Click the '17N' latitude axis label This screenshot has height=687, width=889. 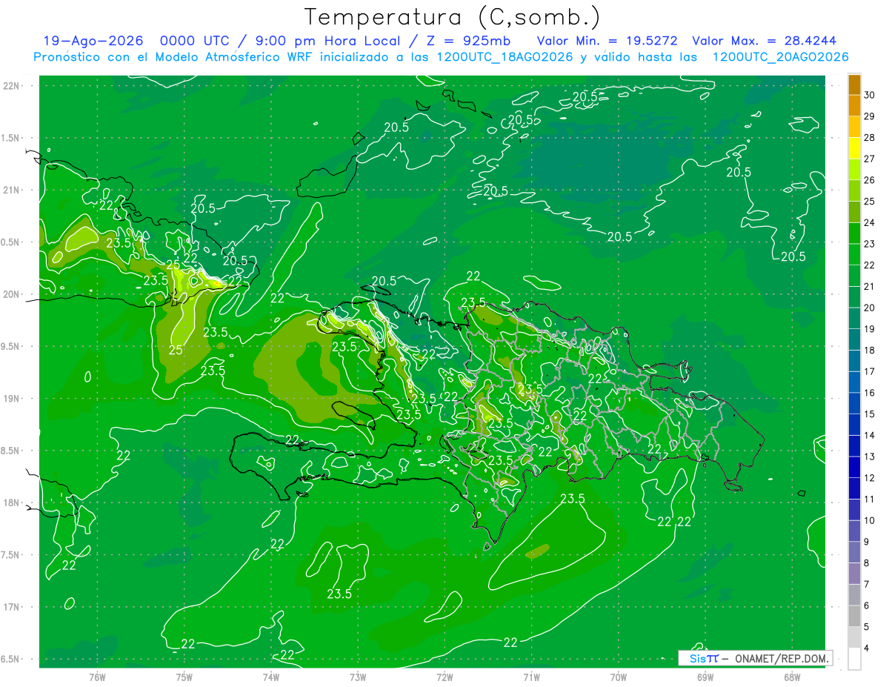click(12, 607)
